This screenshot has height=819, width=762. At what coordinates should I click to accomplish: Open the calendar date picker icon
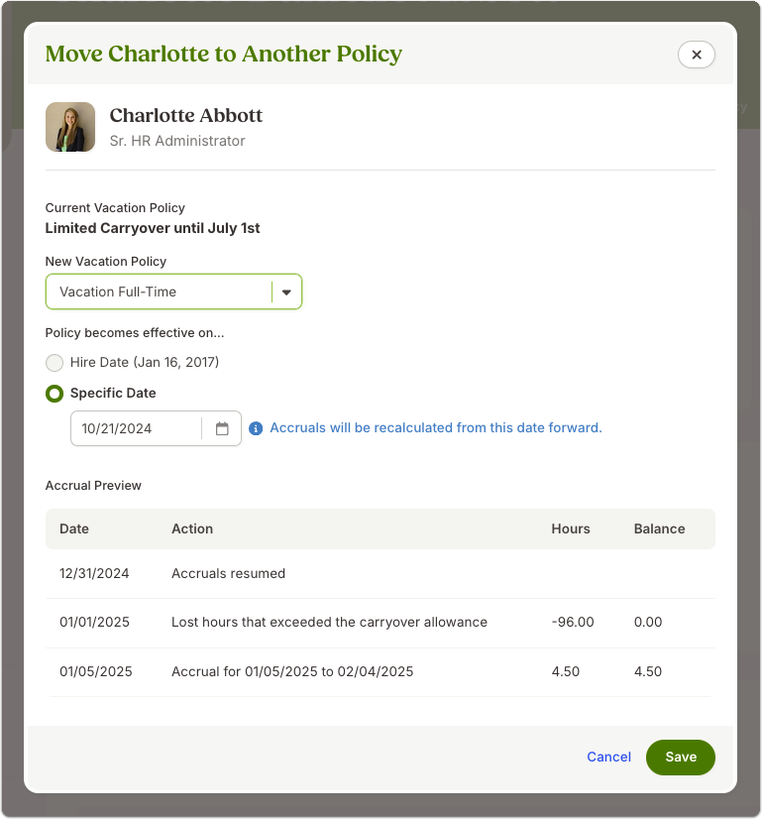coord(222,428)
